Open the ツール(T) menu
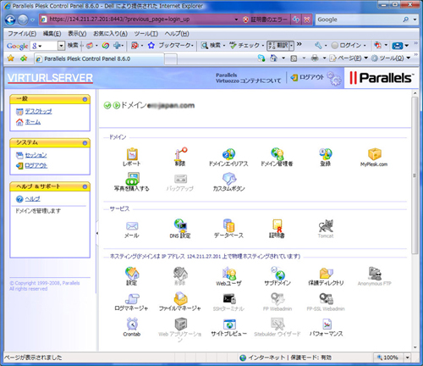 (x=146, y=34)
